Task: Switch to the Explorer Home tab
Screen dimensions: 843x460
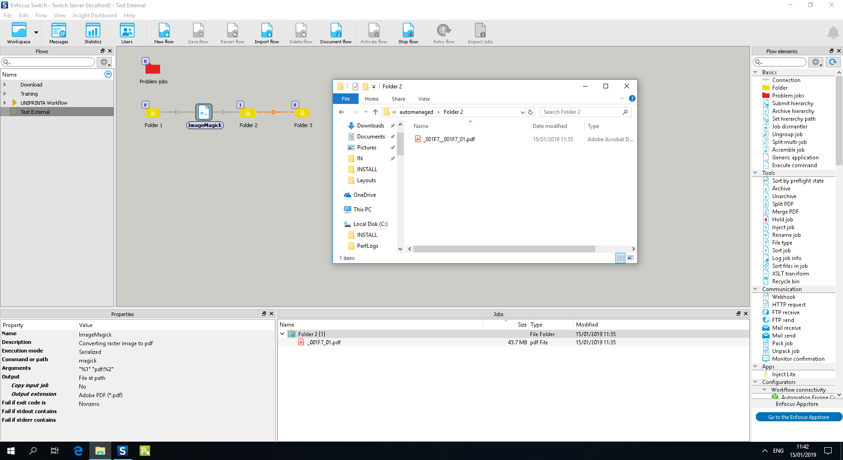Action: [x=371, y=99]
